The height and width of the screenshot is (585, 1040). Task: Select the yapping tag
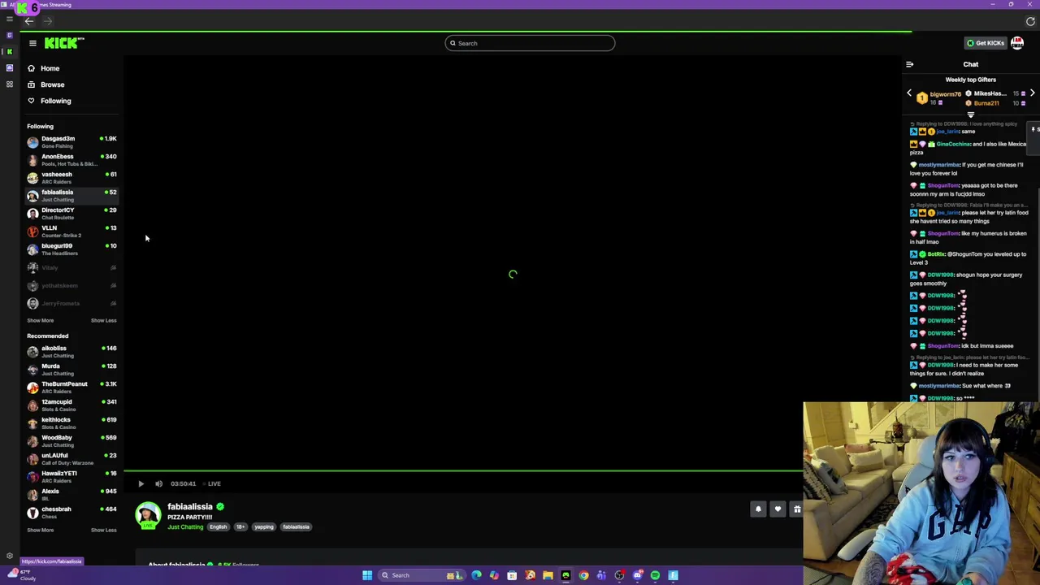264,526
